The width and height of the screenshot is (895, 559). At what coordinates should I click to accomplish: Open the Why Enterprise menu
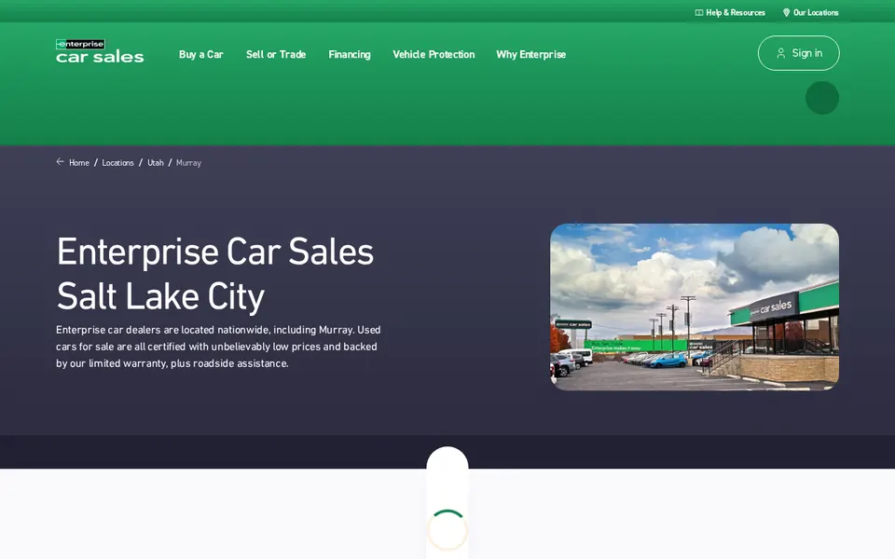click(530, 54)
